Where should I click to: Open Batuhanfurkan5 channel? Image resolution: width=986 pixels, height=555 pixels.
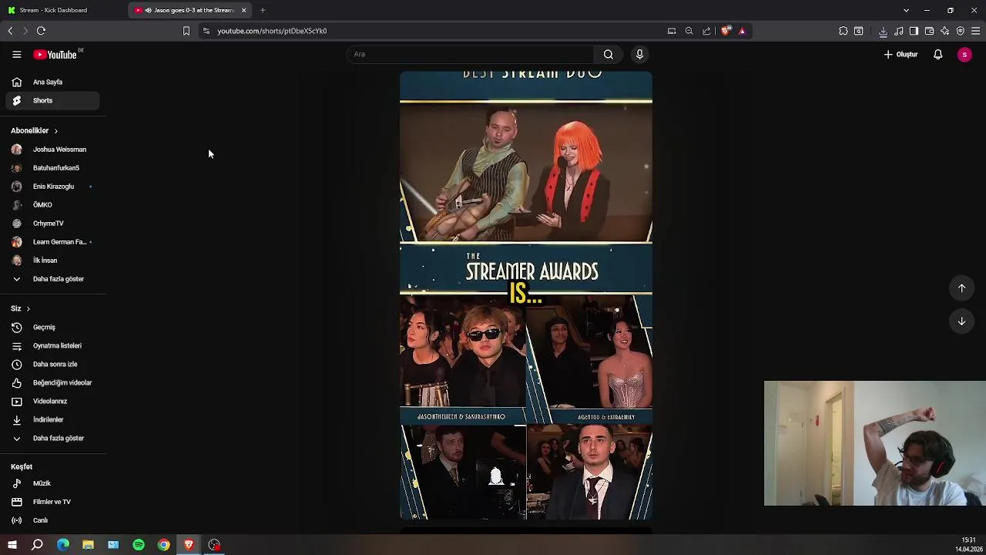tap(52, 167)
